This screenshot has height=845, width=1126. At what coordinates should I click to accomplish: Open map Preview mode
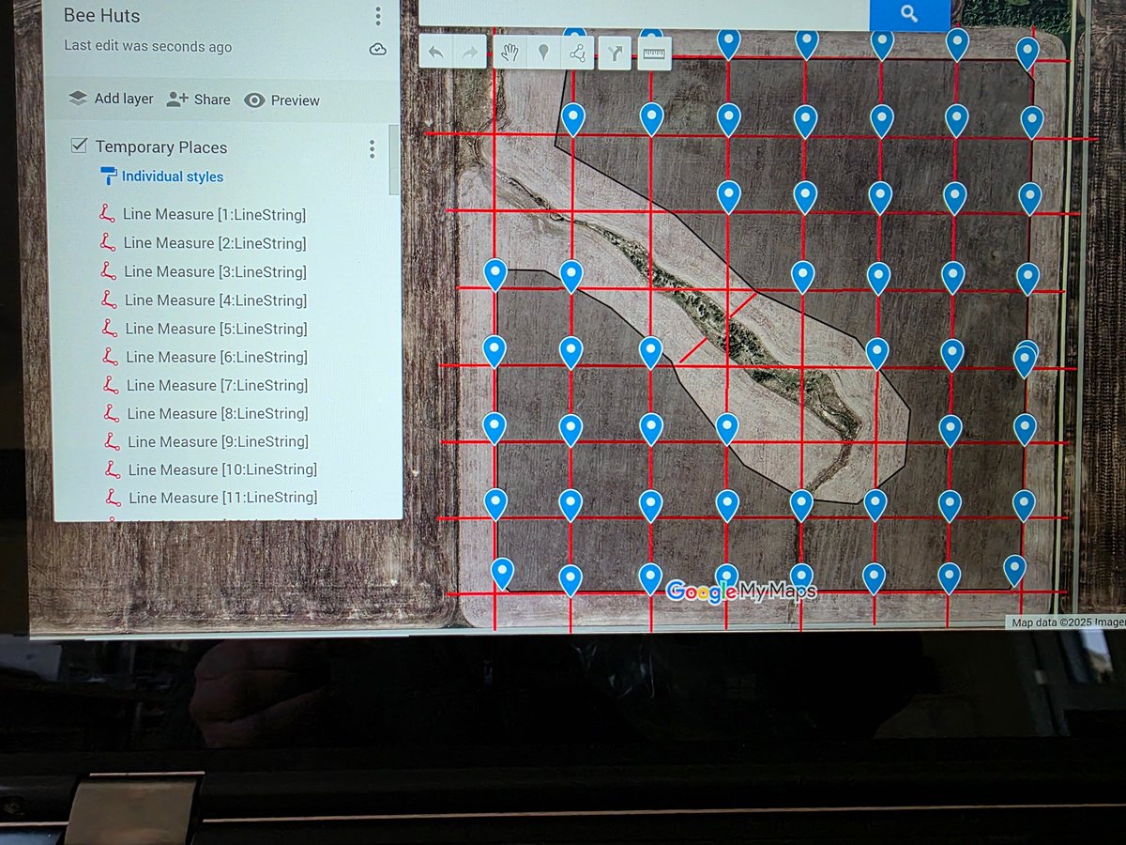(x=281, y=100)
